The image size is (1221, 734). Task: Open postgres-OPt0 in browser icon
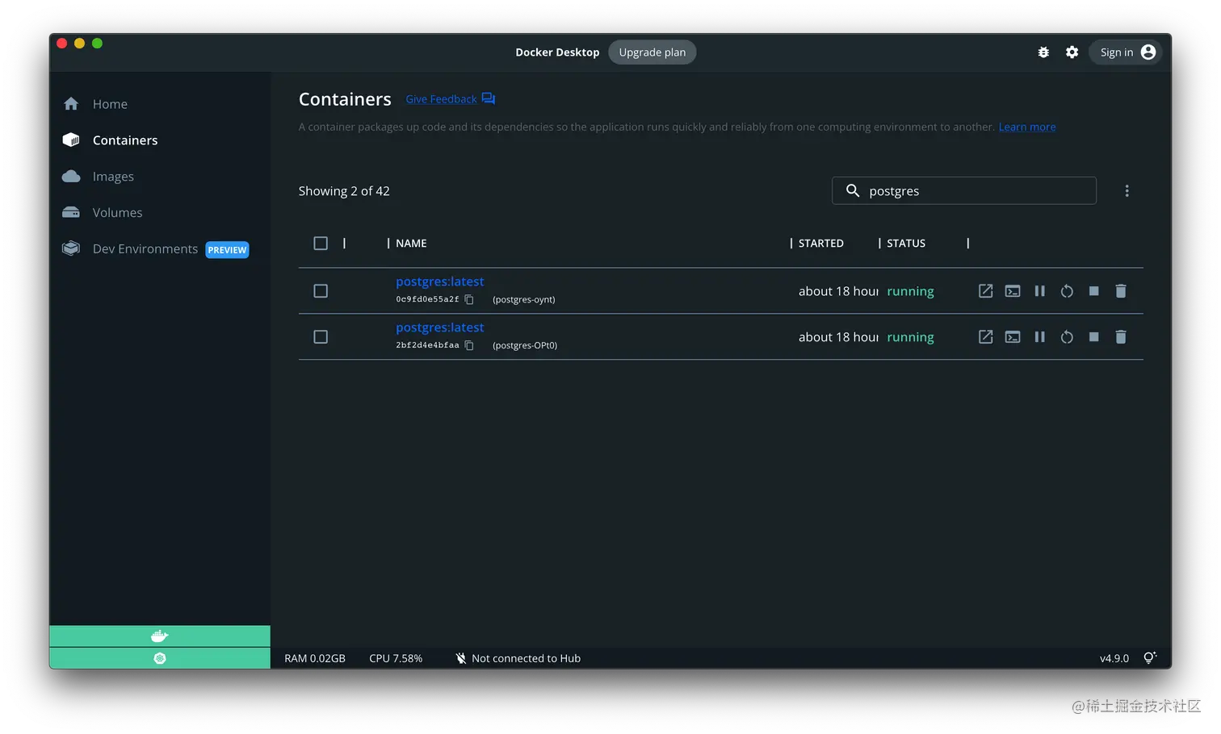coord(986,337)
